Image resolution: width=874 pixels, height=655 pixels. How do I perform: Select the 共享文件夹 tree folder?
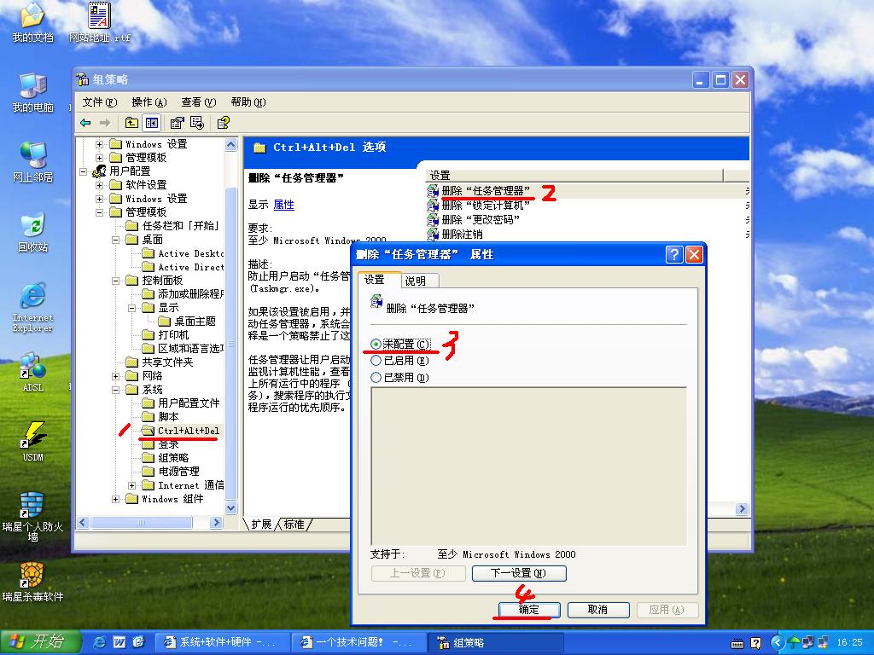pos(160,362)
